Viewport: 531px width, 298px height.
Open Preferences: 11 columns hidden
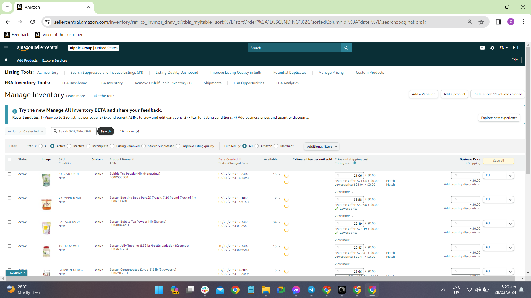(x=498, y=94)
